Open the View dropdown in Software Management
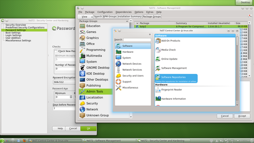The height and width of the screenshot is (143, 254). tap(85, 17)
